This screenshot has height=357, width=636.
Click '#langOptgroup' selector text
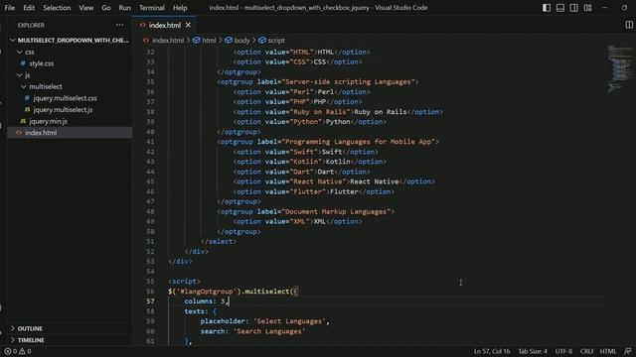206,292
